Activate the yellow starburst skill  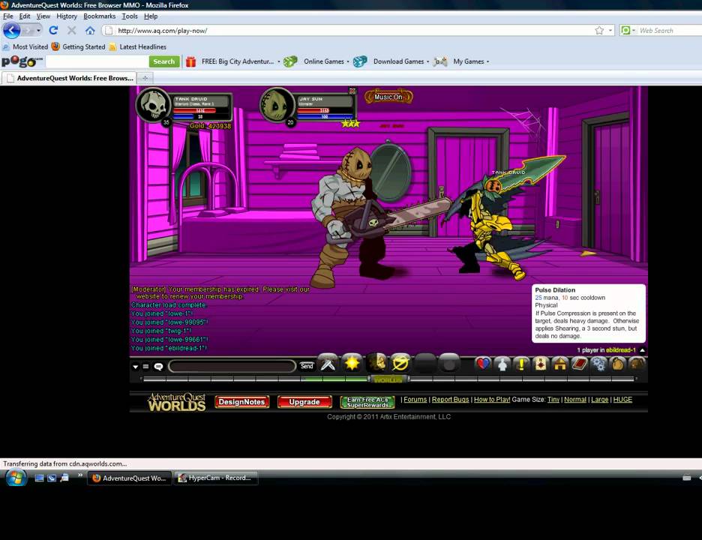tap(352, 363)
